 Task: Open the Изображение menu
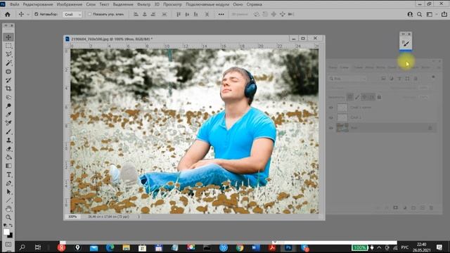click(x=69, y=4)
